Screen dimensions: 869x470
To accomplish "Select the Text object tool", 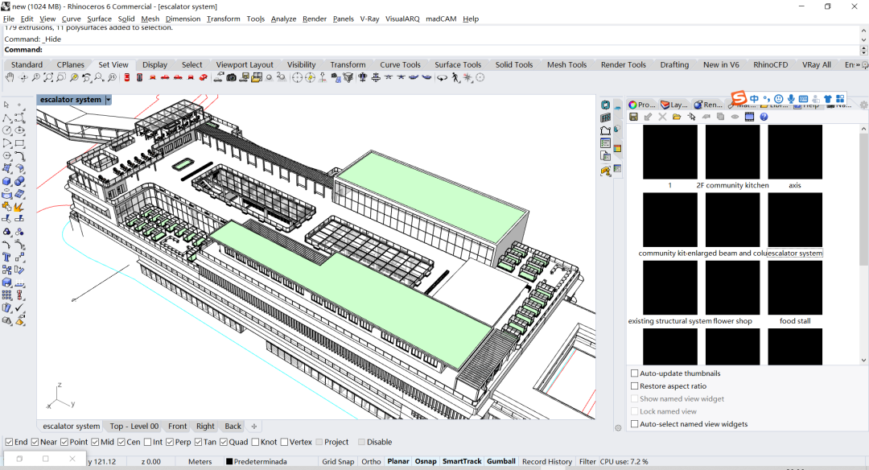I will 7,258.
